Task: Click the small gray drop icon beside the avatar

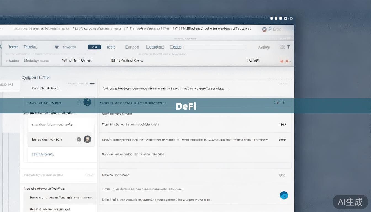Action: click(79, 139)
